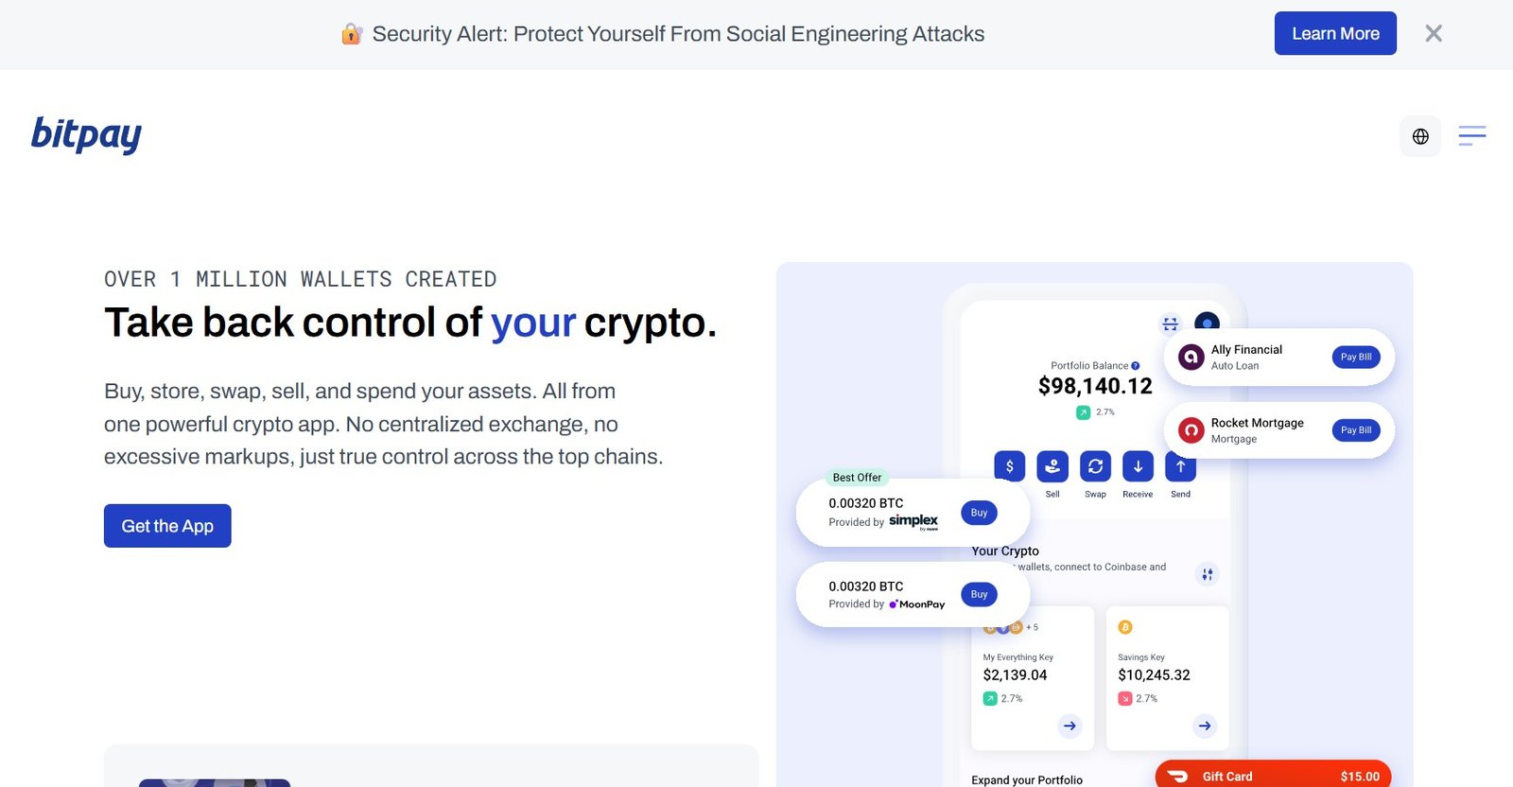Screen dimensions: 1513x787
Task: Open Savings Key arrow button
Action: (1205, 726)
